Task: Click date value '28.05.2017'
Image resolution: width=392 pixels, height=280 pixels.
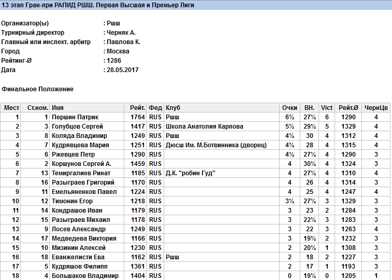Action: [123, 69]
